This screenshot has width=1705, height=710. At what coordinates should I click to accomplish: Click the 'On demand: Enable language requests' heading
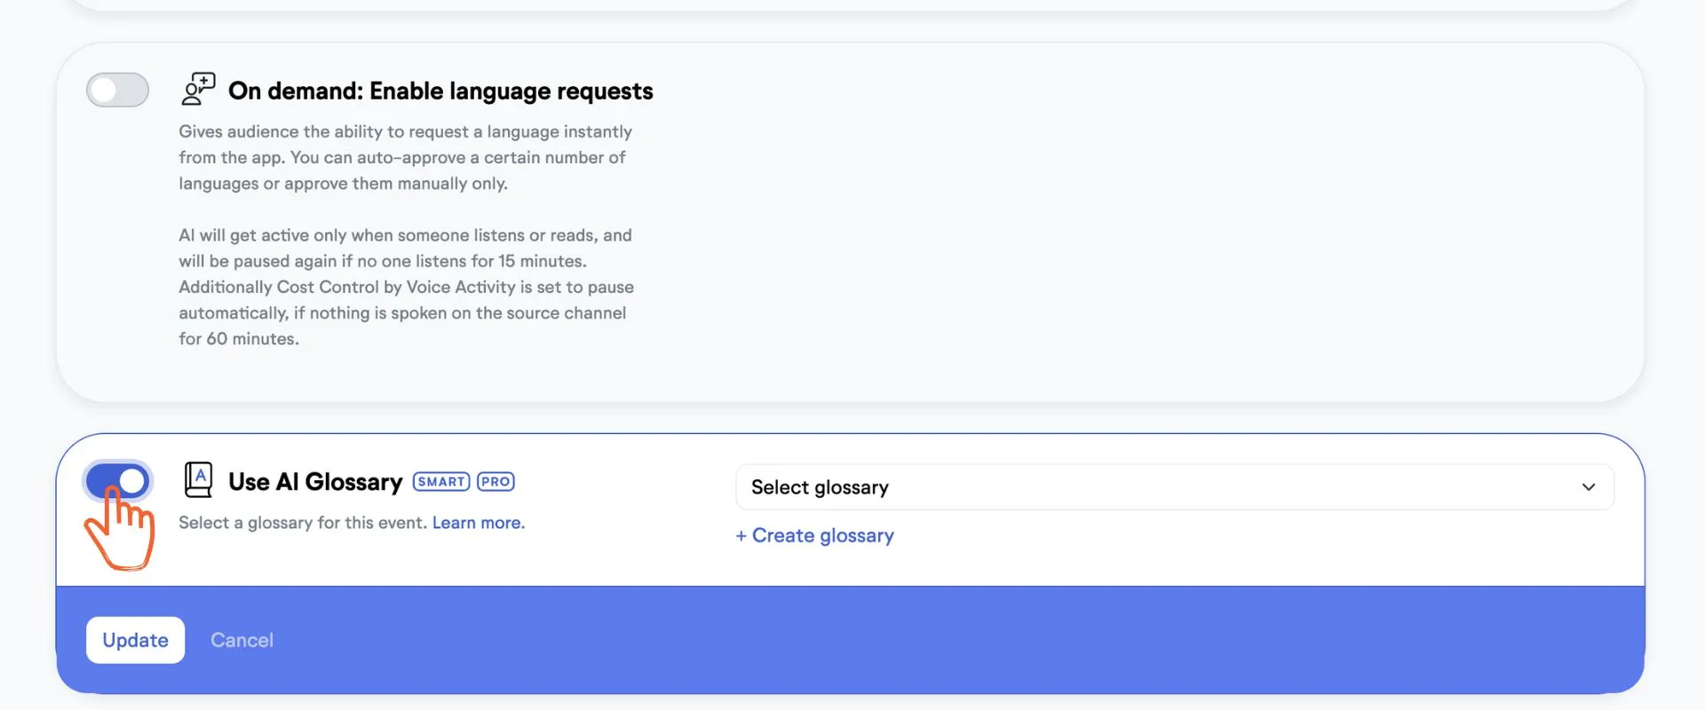pyautogui.click(x=440, y=91)
